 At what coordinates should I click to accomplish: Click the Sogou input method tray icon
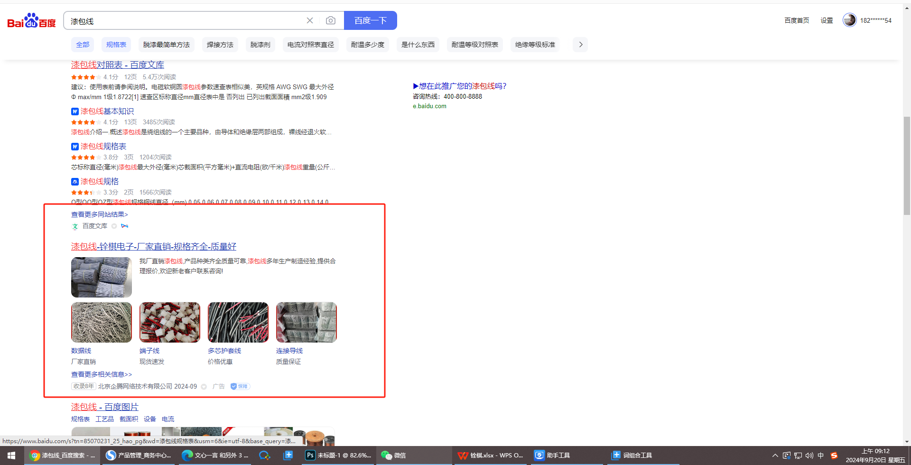[x=834, y=456]
